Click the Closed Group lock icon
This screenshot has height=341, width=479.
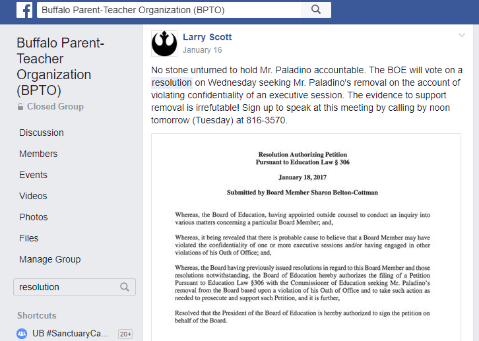(x=20, y=107)
